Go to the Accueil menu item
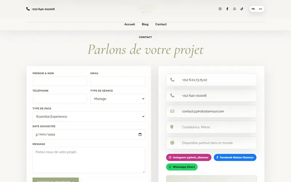The width and height of the screenshot is (291, 182). tap(129, 24)
